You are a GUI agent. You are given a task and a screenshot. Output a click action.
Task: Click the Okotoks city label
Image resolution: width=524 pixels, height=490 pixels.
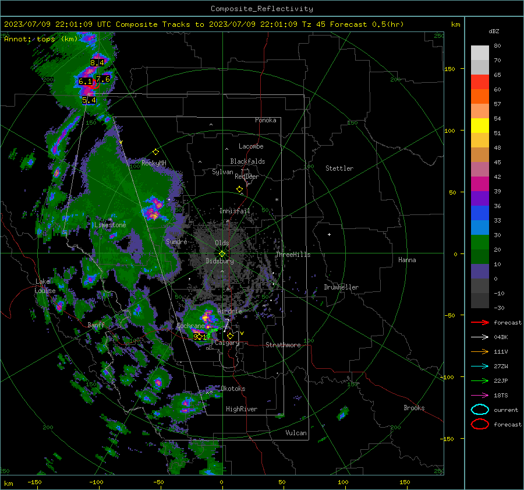click(233, 389)
